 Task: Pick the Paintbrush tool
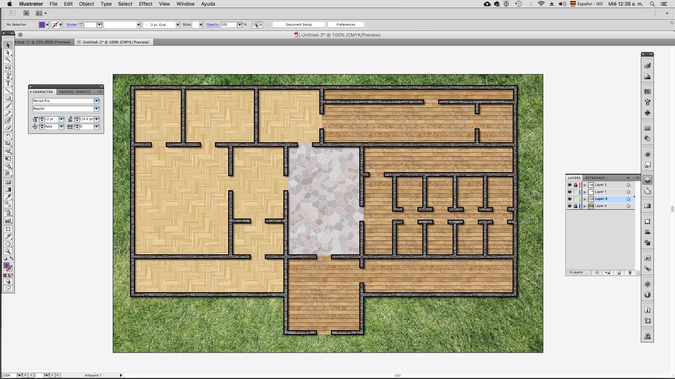pyautogui.click(x=8, y=105)
